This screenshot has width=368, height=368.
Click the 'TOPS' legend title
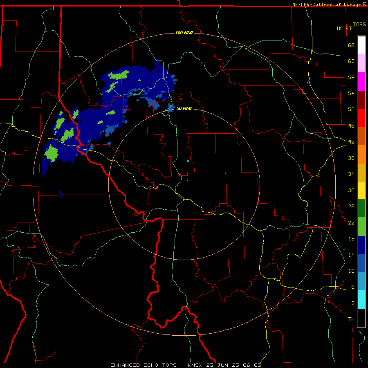point(359,25)
